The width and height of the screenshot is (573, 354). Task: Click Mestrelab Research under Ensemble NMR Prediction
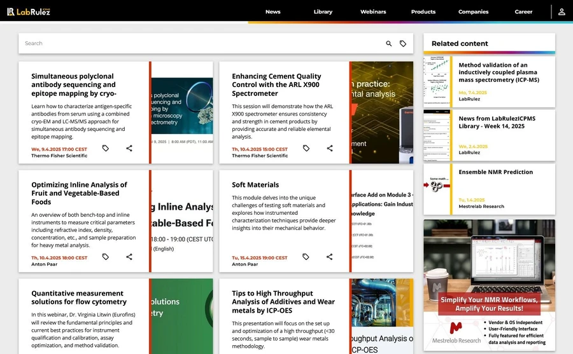[x=481, y=207]
